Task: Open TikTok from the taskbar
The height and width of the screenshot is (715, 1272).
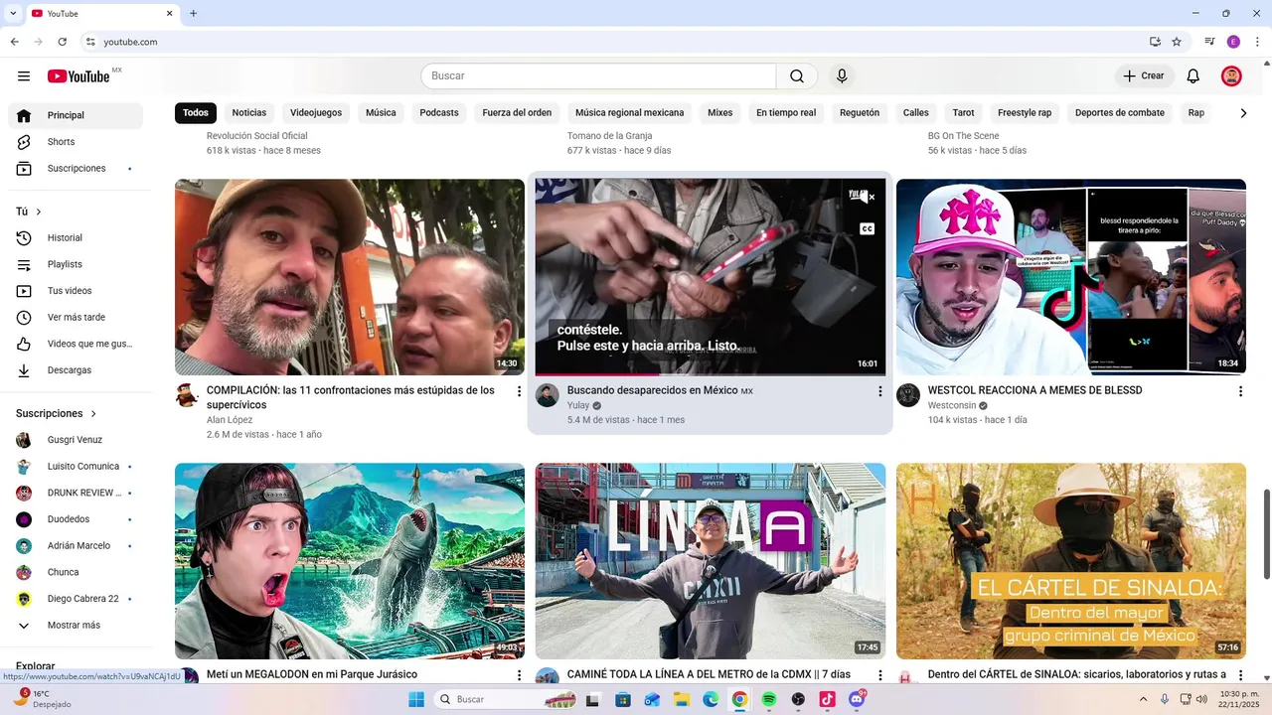Action: click(x=827, y=700)
